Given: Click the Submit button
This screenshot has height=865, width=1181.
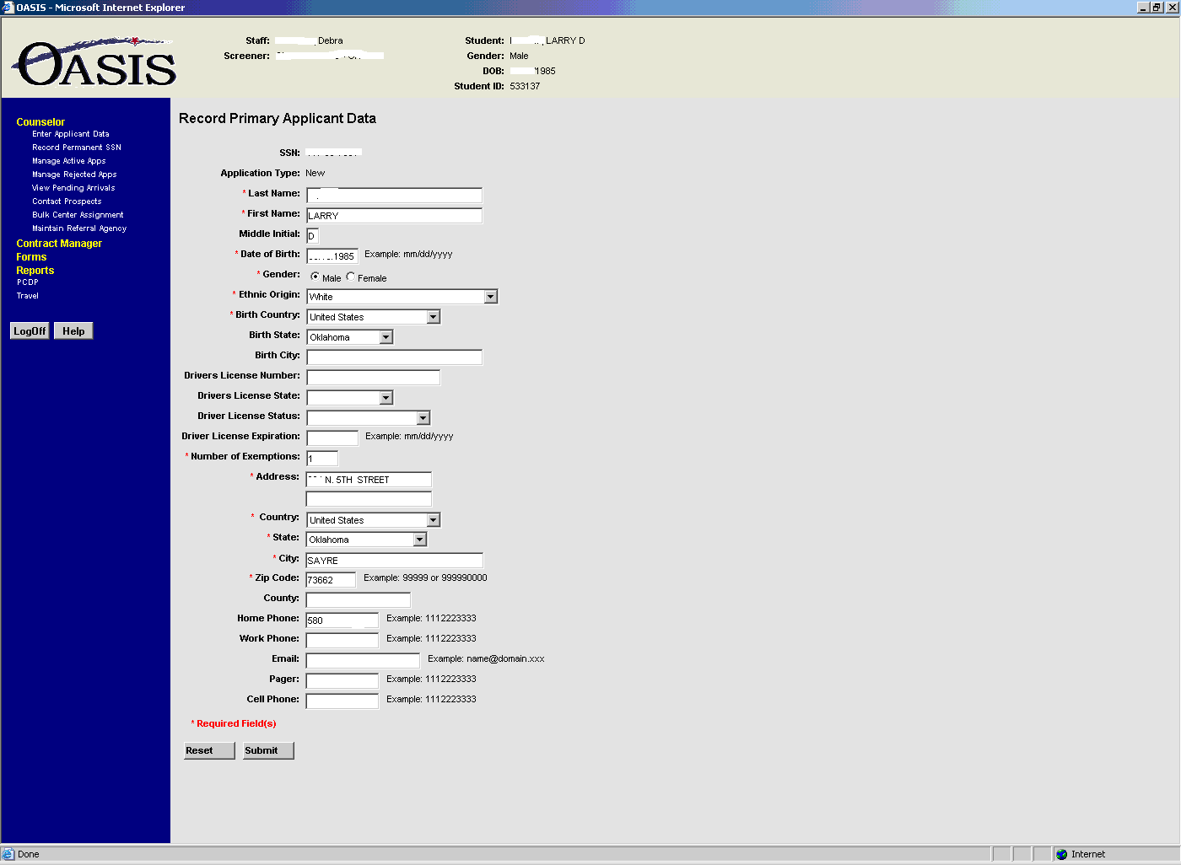Looking at the screenshot, I should pyautogui.click(x=268, y=750).
